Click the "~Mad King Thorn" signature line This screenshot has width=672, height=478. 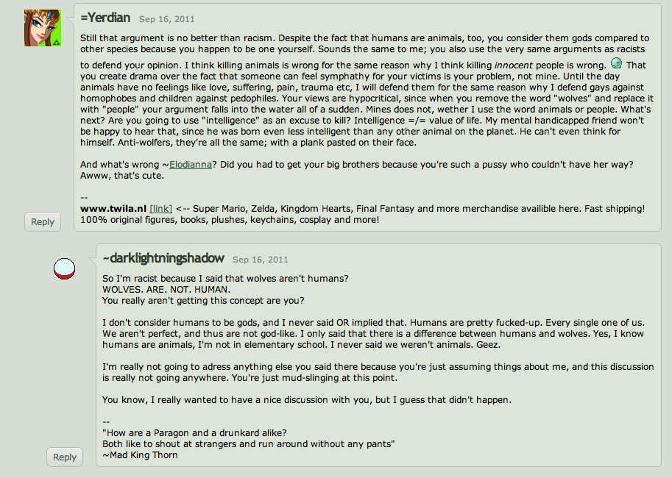coord(140,454)
